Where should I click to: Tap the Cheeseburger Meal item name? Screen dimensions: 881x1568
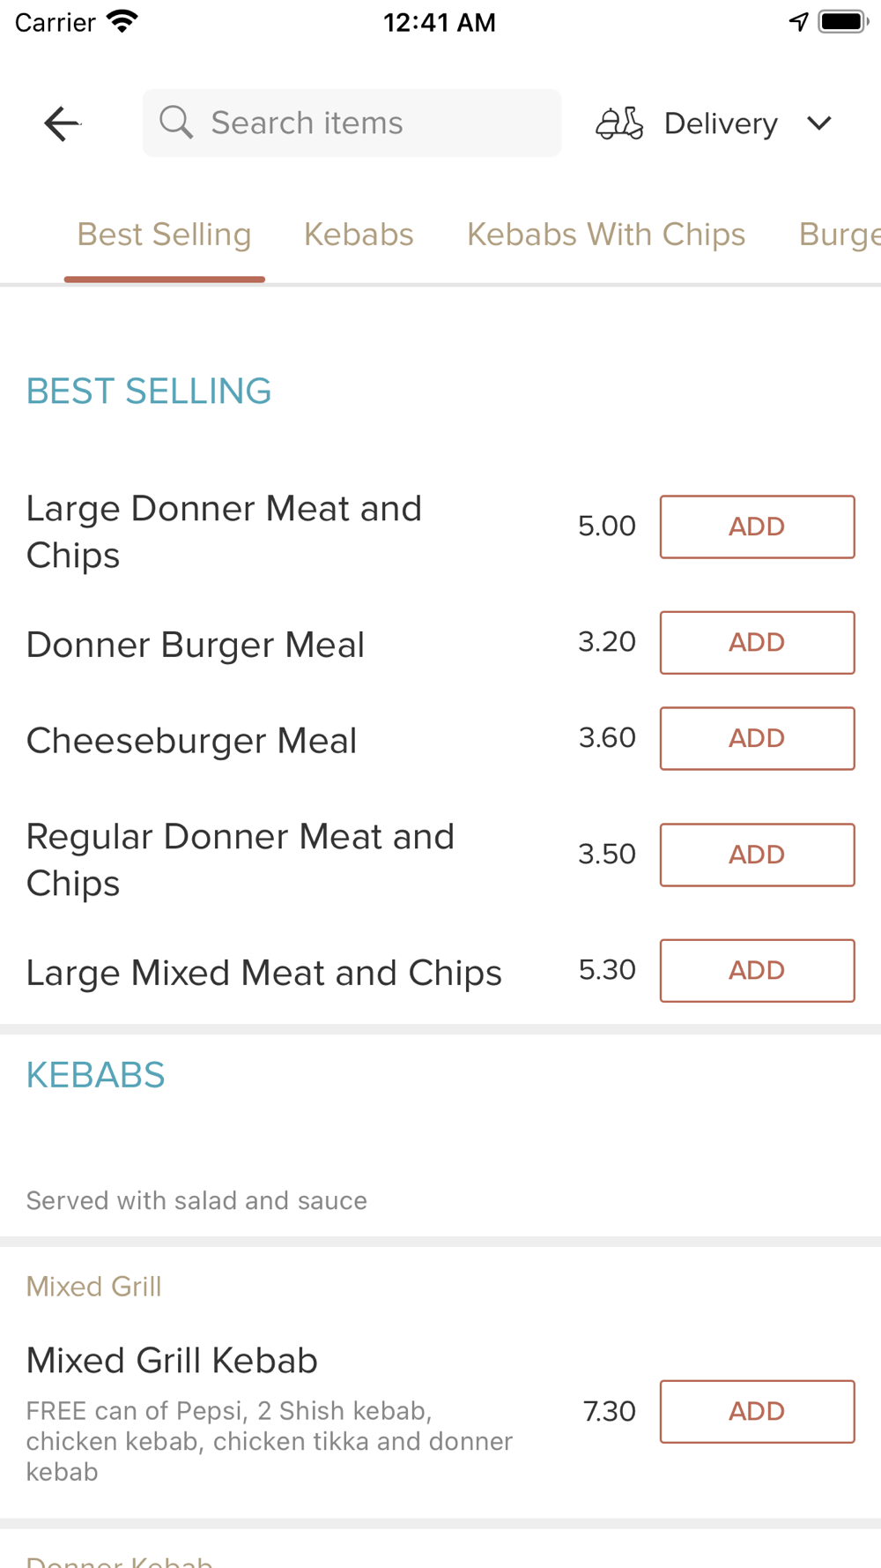coord(191,741)
